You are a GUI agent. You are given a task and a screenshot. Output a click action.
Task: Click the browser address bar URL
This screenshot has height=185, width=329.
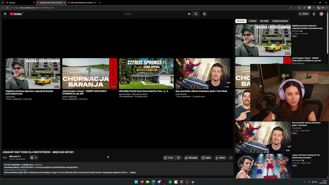coord(33,8)
